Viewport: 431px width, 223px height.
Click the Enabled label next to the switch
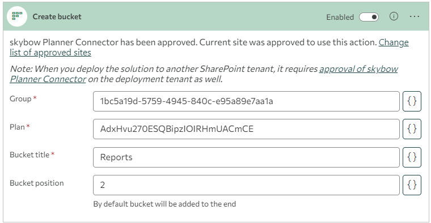click(x=340, y=17)
